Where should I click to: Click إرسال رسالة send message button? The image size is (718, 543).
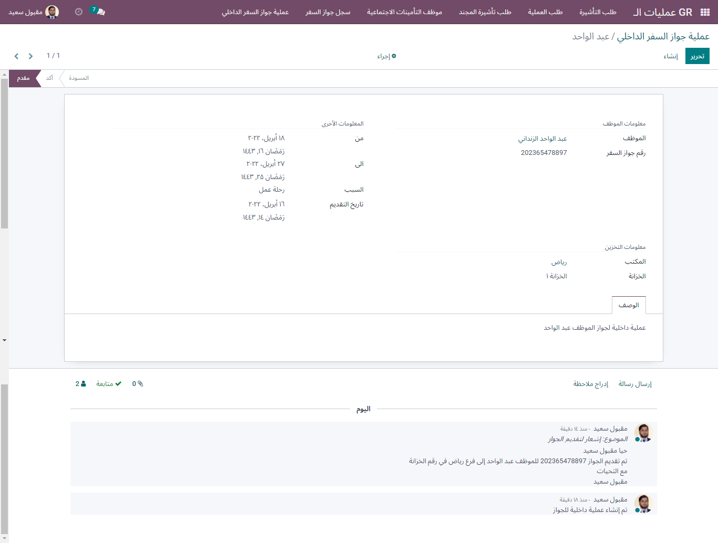(635, 384)
